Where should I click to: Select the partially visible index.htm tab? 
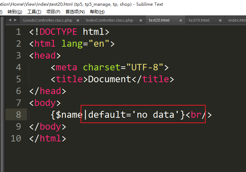tap(237, 20)
